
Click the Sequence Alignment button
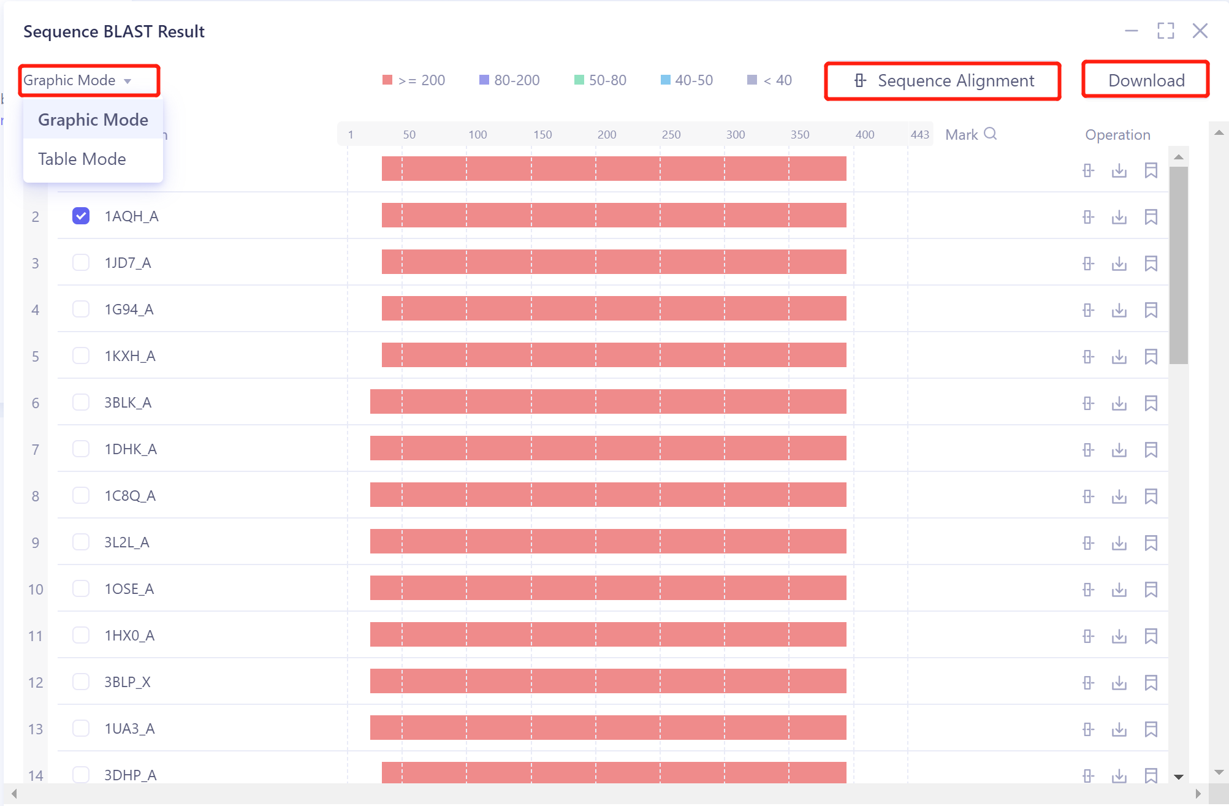(943, 80)
